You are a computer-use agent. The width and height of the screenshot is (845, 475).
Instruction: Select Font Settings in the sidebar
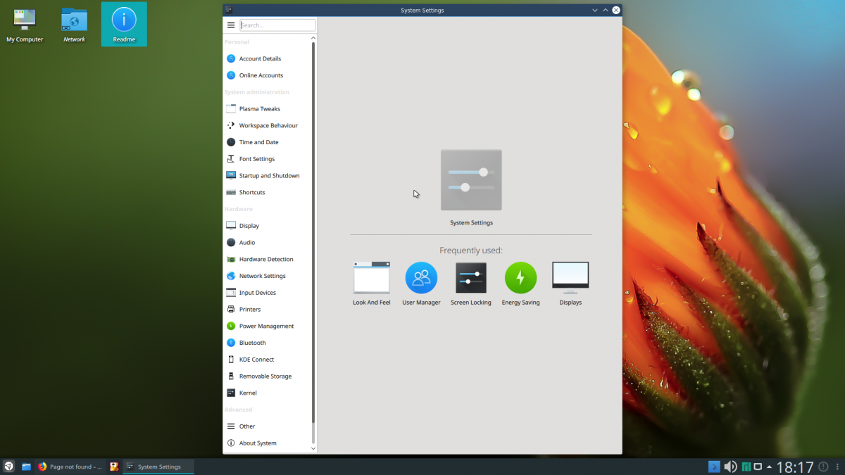(x=256, y=158)
